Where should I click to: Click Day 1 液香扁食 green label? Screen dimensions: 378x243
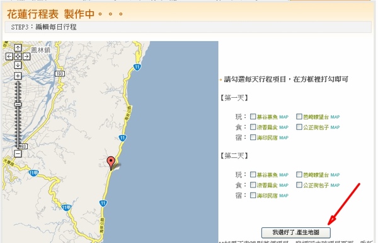(x=267, y=127)
